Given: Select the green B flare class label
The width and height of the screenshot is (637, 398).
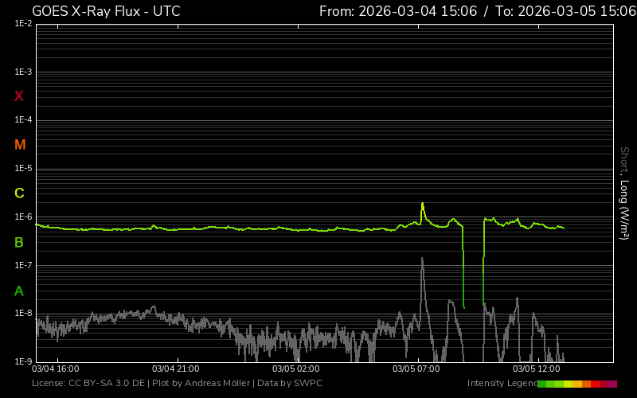Looking at the screenshot, I should (x=19, y=242).
